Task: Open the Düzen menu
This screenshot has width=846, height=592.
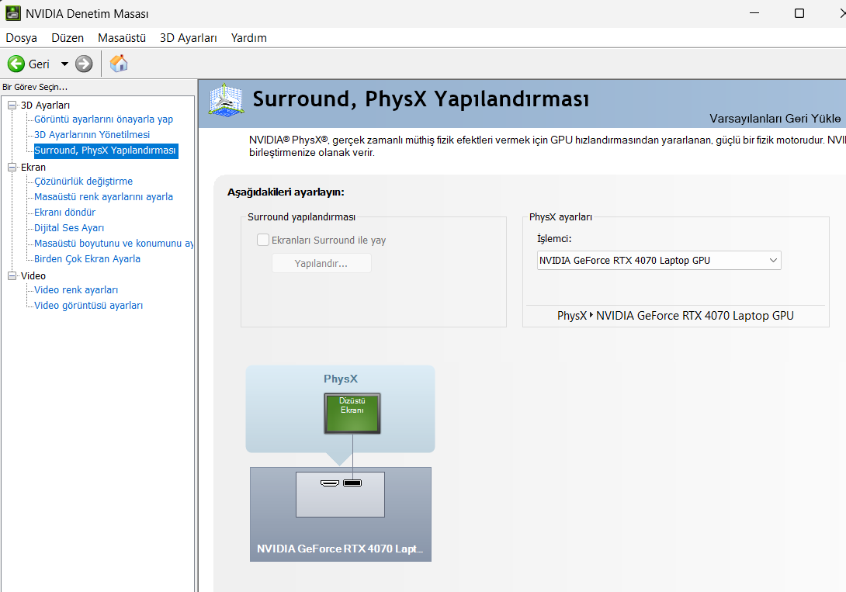Action: pos(68,38)
